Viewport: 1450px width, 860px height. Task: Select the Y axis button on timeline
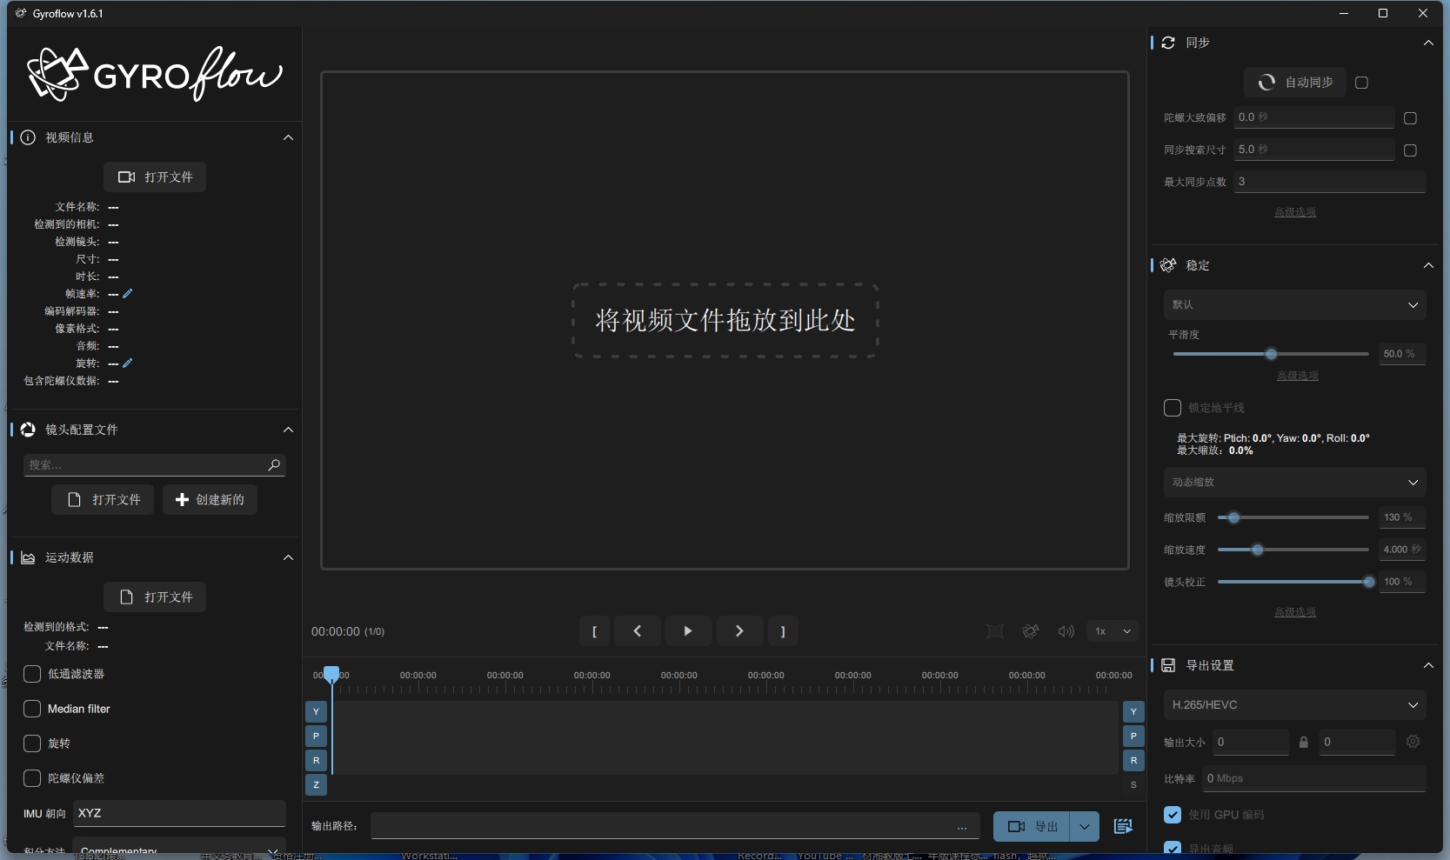[x=315, y=711]
